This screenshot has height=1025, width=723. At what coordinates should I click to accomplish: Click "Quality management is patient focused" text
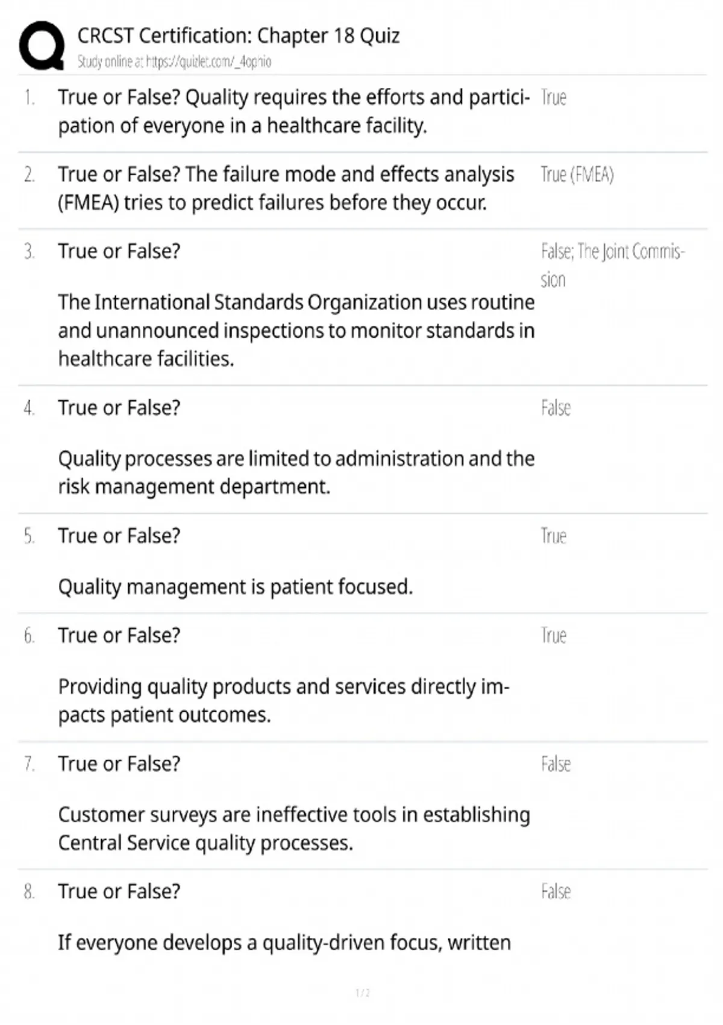(235, 587)
